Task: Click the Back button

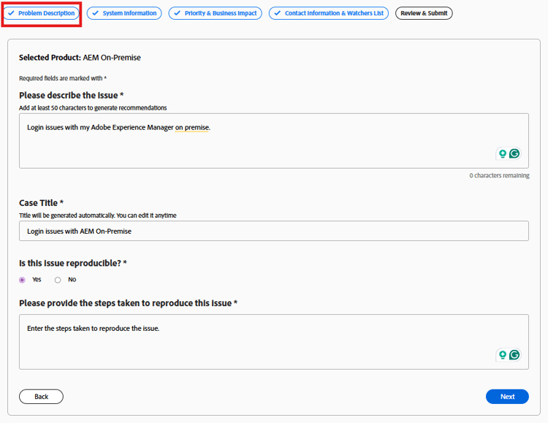Action: (41, 397)
